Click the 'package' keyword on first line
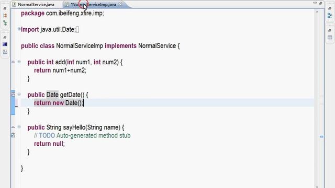Image resolution: width=335 pixels, height=188 pixels. coord(32,14)
